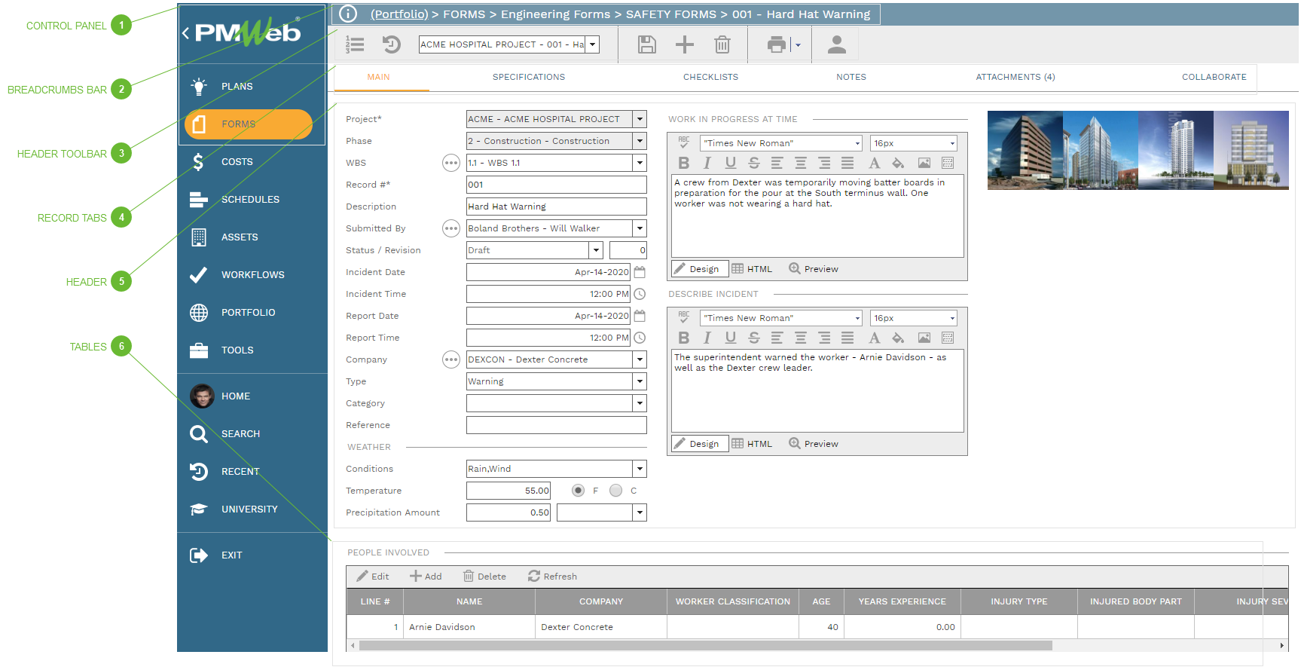The height and width of the screenshot is (670, 1301).
Task: Open the Category dropdown
Action: click(x=640, y=403)
